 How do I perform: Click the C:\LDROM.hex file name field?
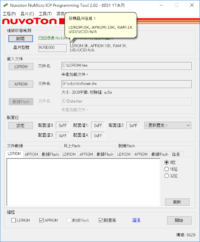(x=126, y=66)
